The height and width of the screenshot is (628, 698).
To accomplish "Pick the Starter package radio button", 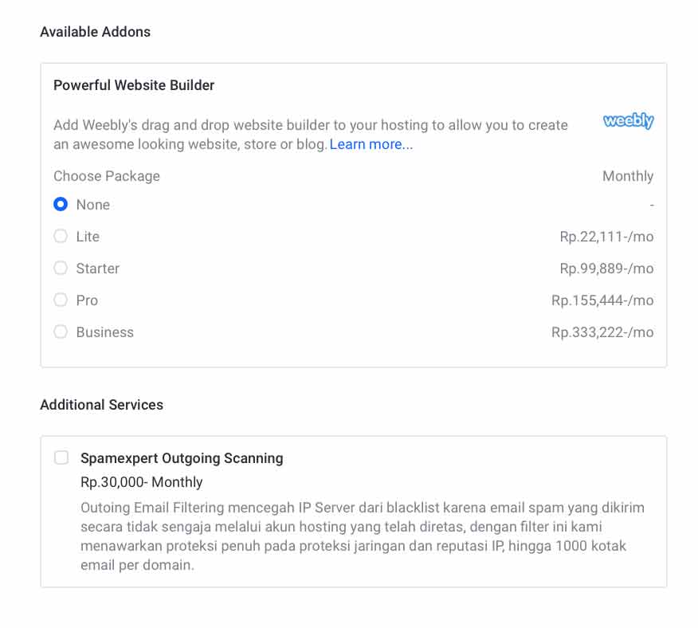I will pyautogui.click(x=61, y=269).
